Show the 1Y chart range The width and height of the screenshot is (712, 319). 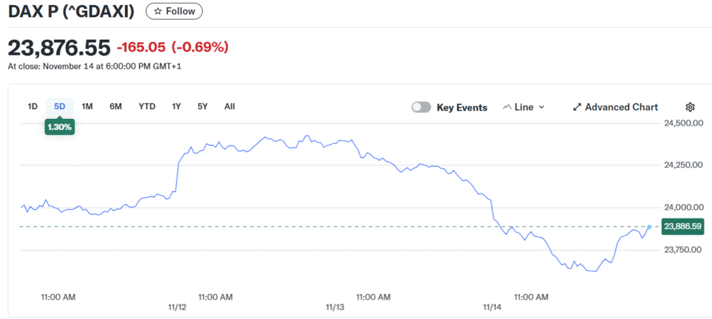(177, 106)
